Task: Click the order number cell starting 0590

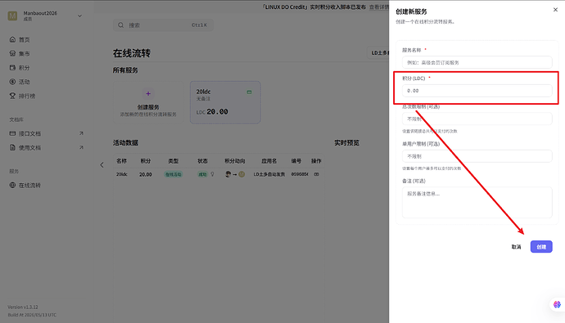Action: (x=300, y=174)
